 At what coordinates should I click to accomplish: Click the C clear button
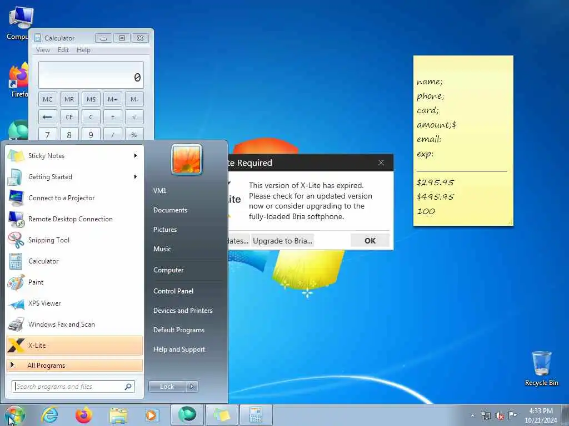click(91, 117)
